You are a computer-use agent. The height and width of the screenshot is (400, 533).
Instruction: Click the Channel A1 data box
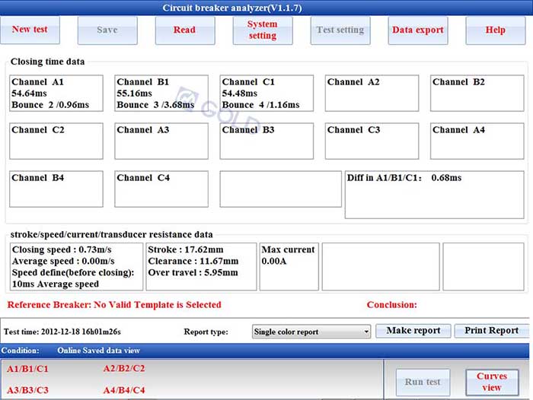click(x=56, y=94)
